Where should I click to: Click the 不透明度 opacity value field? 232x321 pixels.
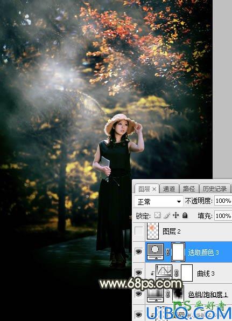coord(223,201)
